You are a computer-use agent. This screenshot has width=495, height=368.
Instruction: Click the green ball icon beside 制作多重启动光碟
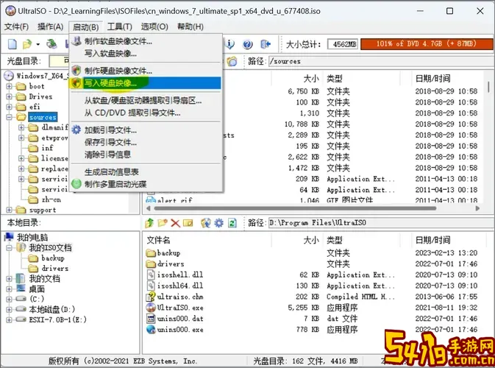click(76, 184)
